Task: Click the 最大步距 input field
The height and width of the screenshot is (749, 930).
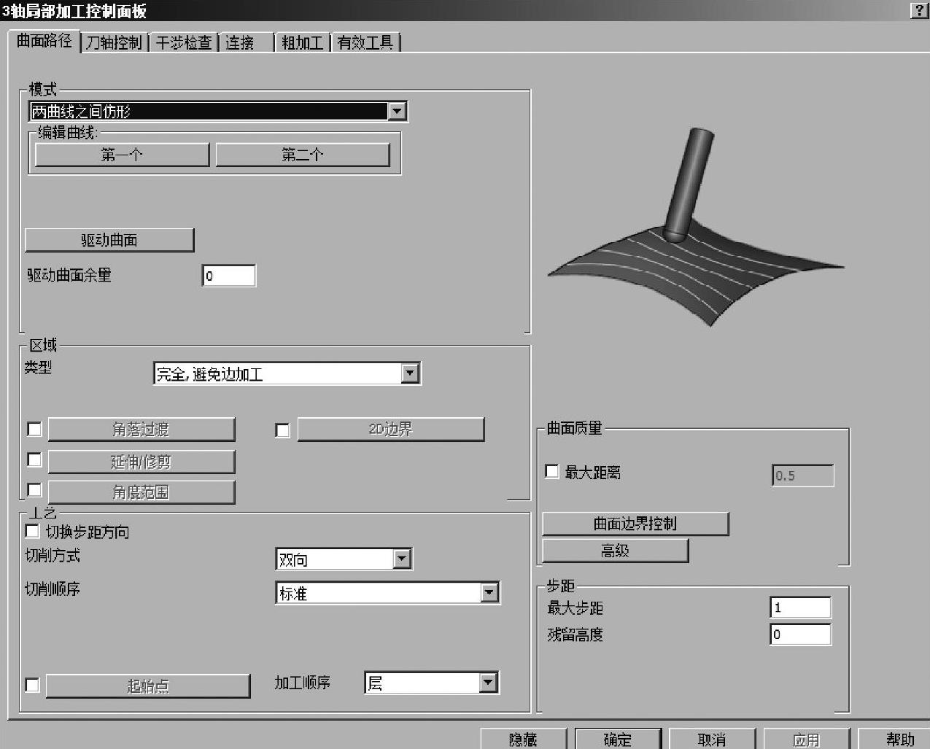Action: [x=800, y=608]
